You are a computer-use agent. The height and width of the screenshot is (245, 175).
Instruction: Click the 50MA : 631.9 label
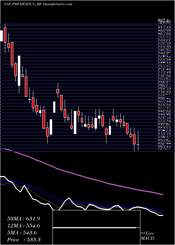tap(23, 219)
